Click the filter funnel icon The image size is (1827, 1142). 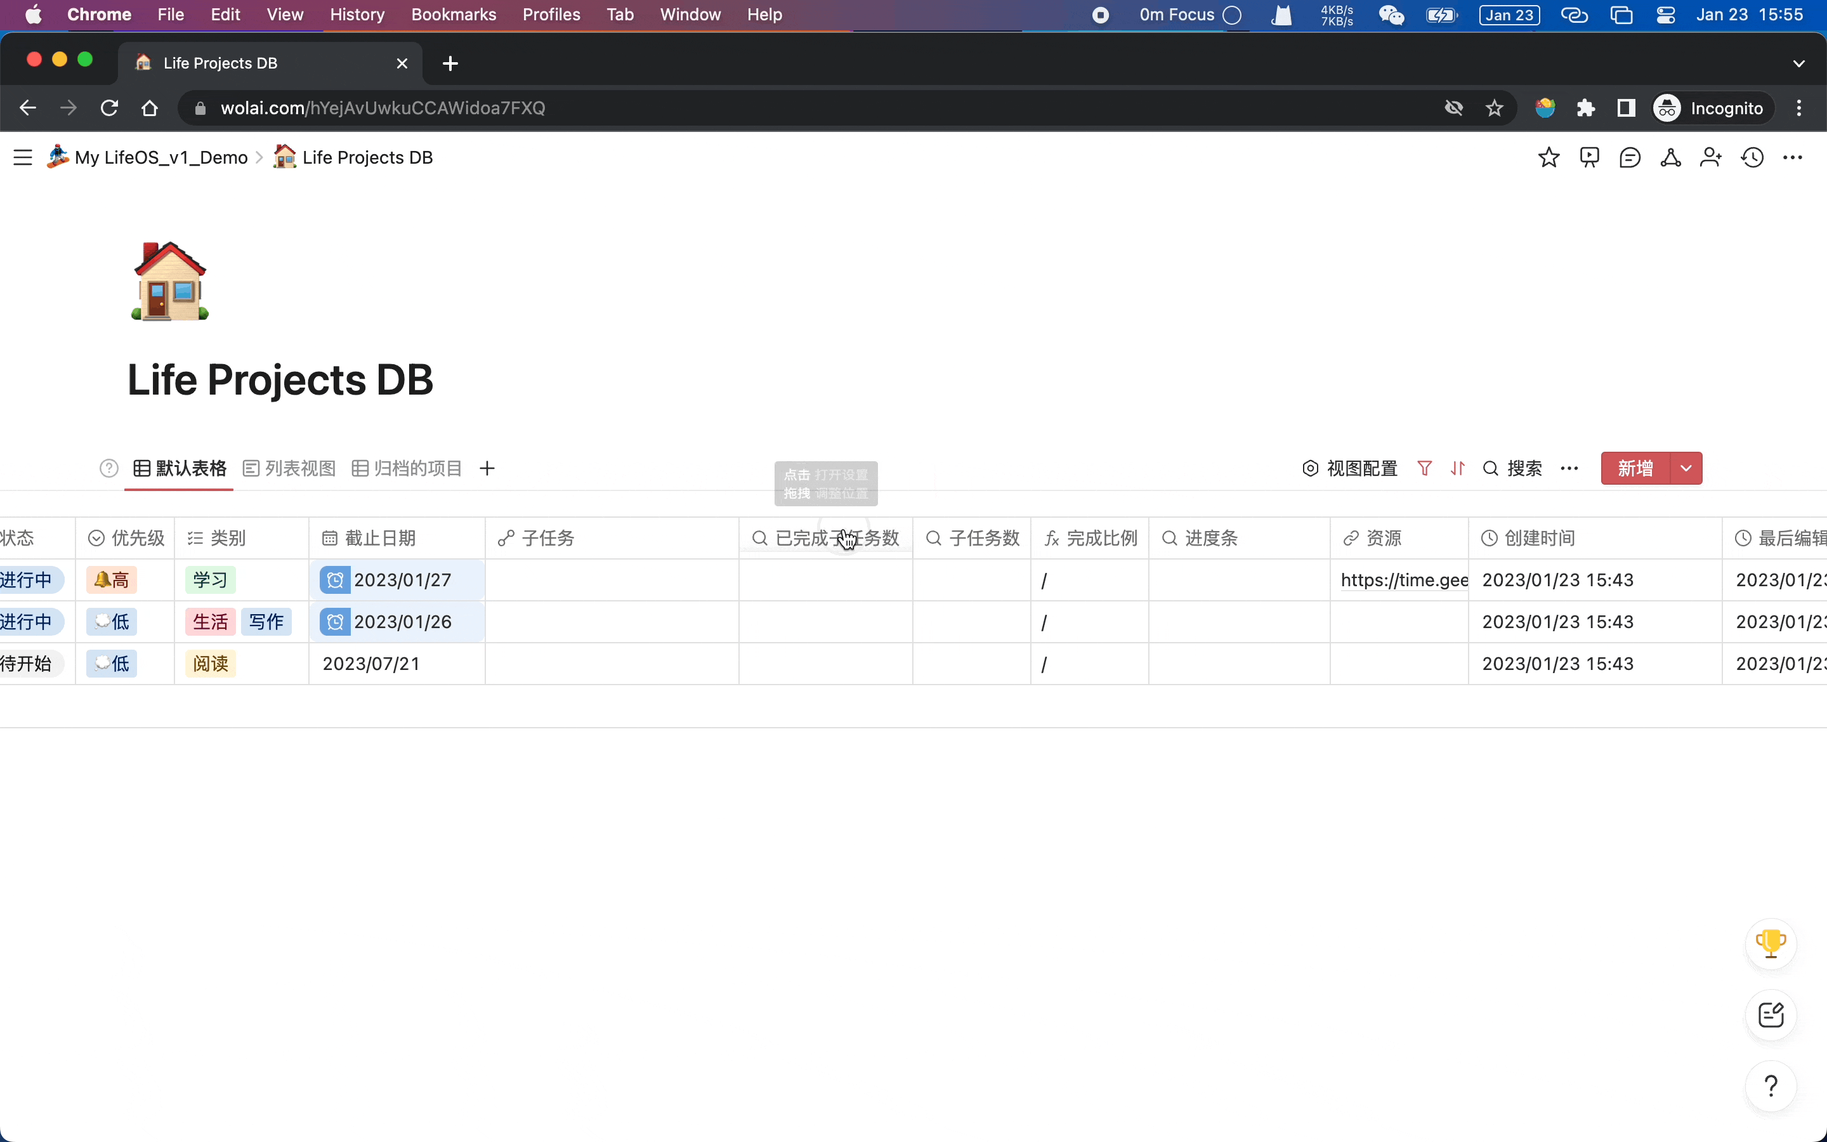point(1424,468)
